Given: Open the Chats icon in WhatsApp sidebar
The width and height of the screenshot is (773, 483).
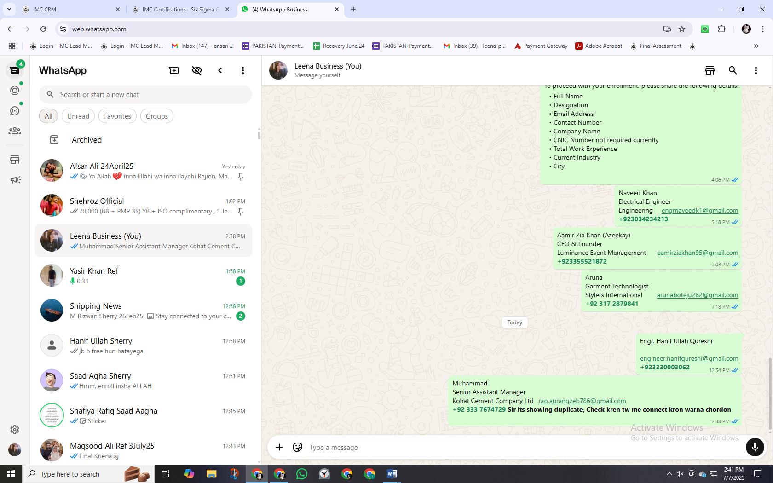Looking at the screenshot, I should 15,70.
